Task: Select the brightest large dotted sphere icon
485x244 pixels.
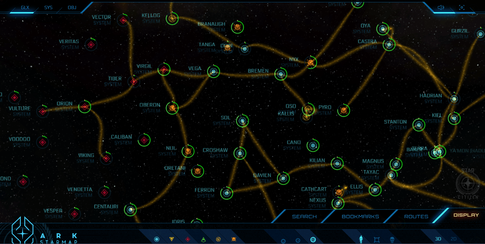Action: [x=313, y=240]
